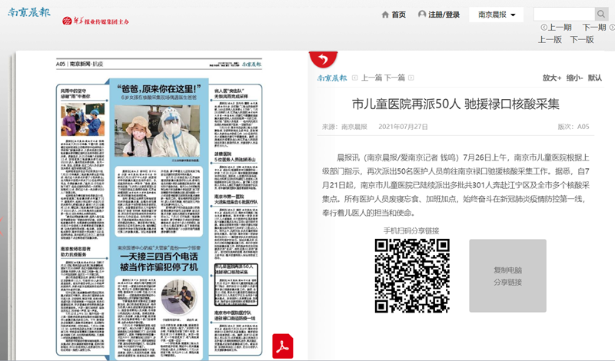615x361 pixels.
Task: Open article 风雨中的坚守 in left column
Action: tap(75, 93)
